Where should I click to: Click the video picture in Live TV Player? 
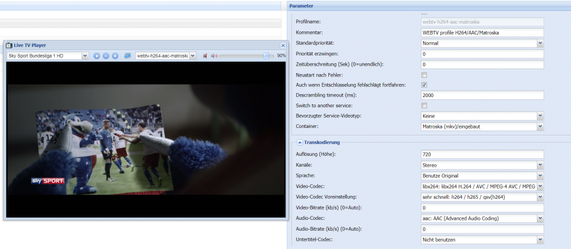(146, 140)
